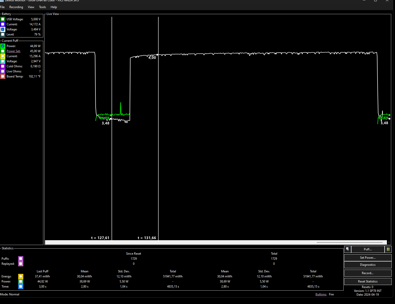The image size is (395, 304).
Task: Enable the Energy statistics checkbox
Action: pyautogui.click(x=21, y=276)
